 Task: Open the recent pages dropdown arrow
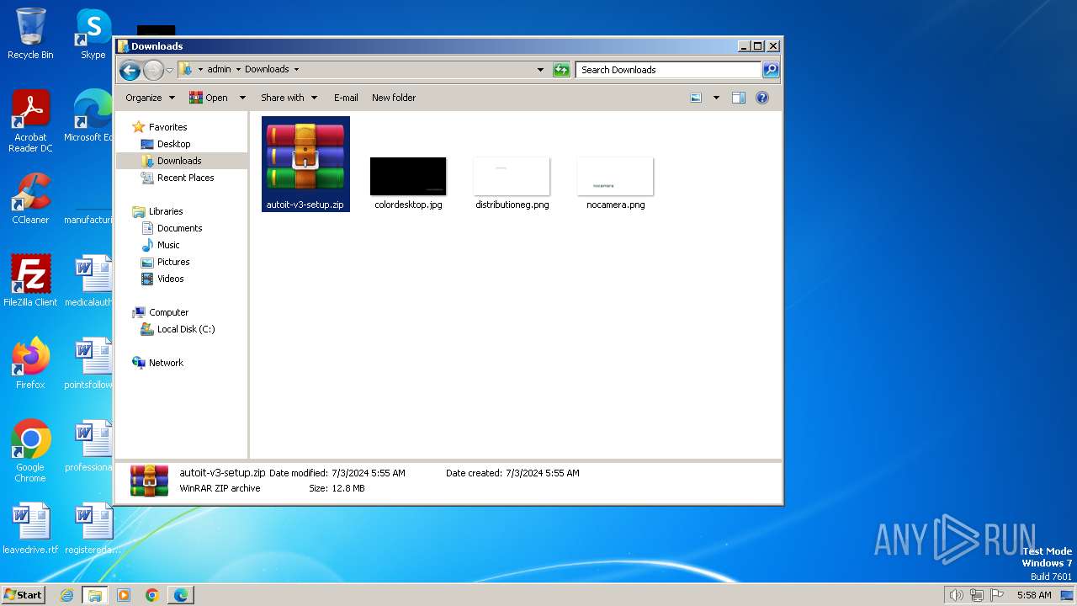click(169, 70)
